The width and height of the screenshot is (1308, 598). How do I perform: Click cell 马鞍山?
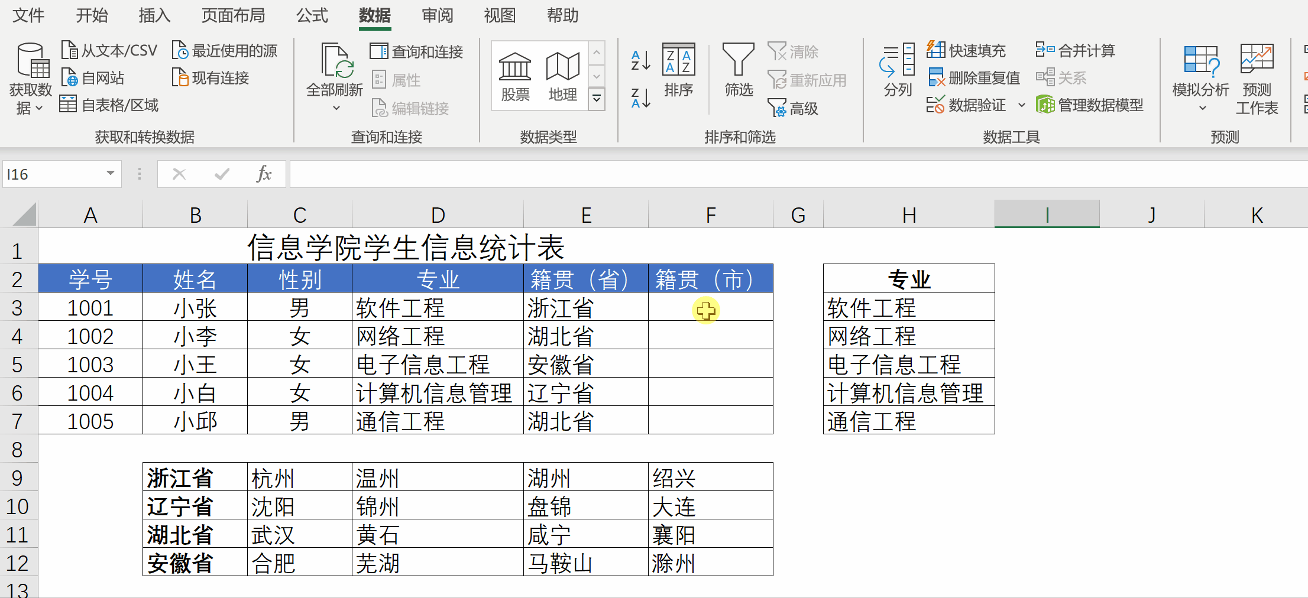586,563
